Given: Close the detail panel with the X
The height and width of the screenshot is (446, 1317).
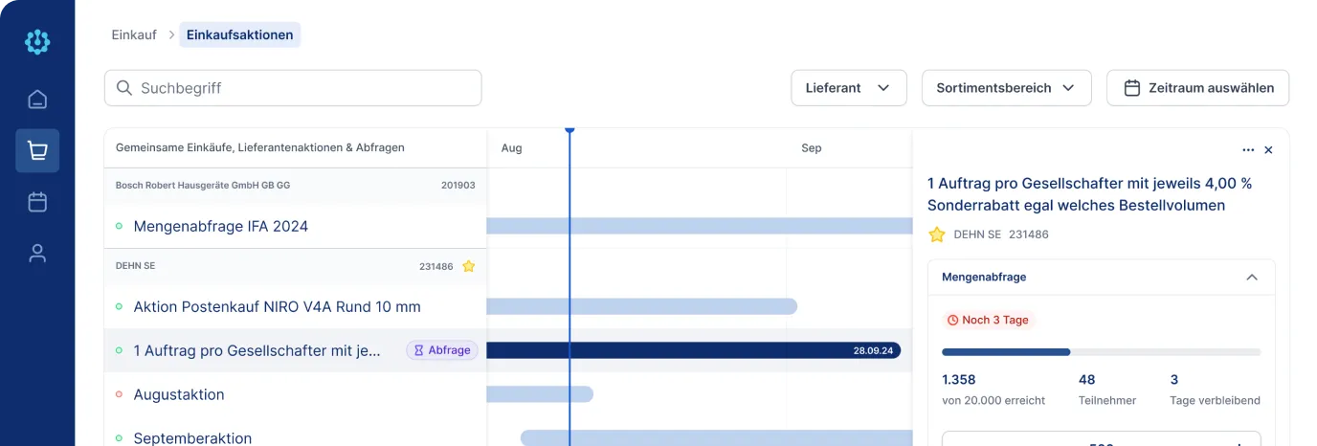Looking at the screenshot, I should [1269, 150].
